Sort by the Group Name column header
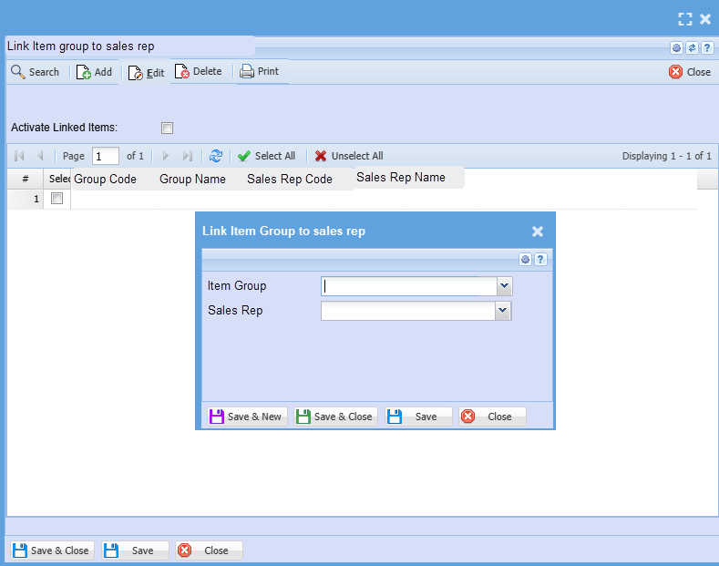This screenshot has width=719, height=566. [x=192, y=180]
